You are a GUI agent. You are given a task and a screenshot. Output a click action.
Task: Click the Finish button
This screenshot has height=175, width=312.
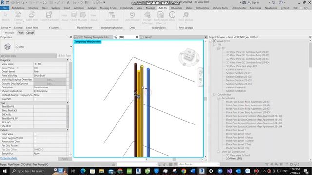click(20, 33)
